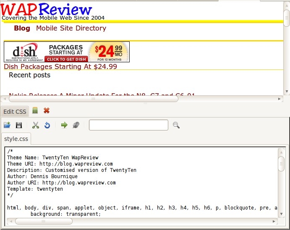Click the green grid icon beside Edit CSS
This screenshot has height=230, width=290.
[35, 111]
